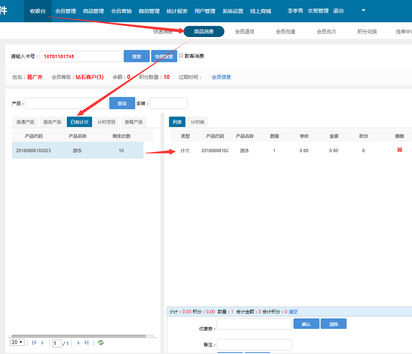Select the 服务产品 tab
This screenshot has height=354, width=412.
pyautogui.click(x=52, y=122)
